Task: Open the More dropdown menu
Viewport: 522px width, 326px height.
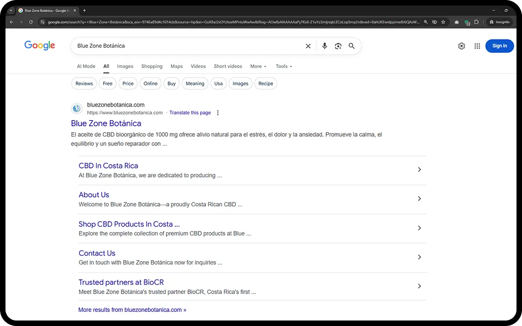Action: (x=258, y=66)
